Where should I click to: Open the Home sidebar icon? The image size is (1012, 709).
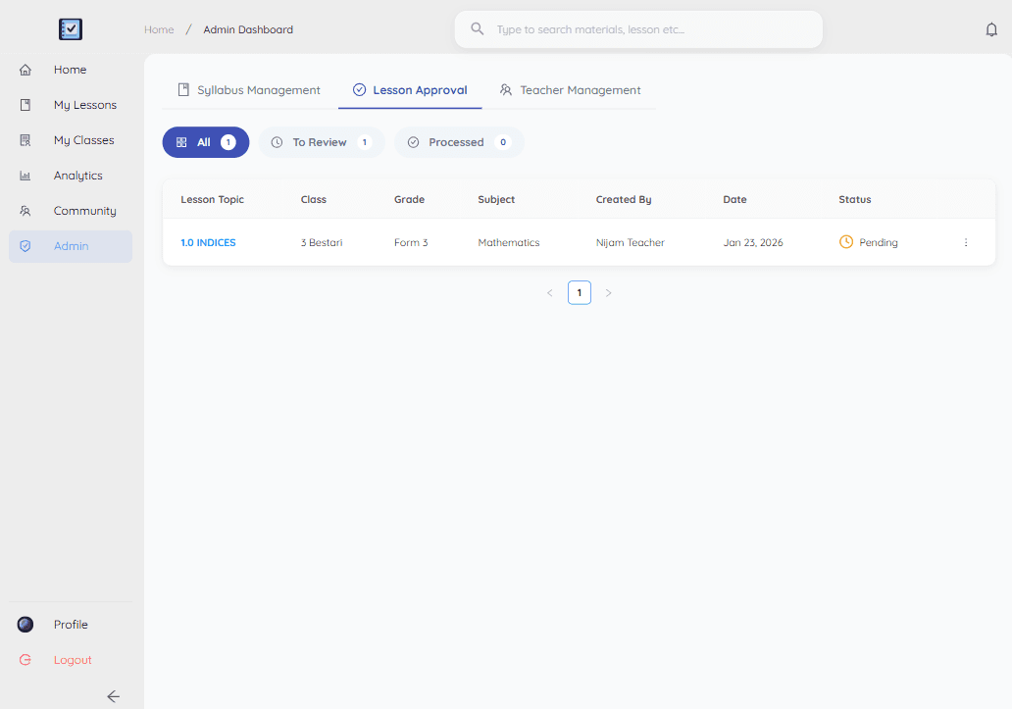25,70
